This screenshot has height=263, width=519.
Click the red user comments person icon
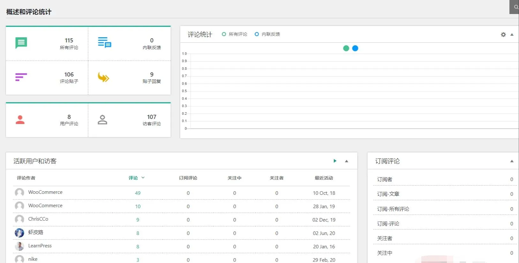[20, 120]
